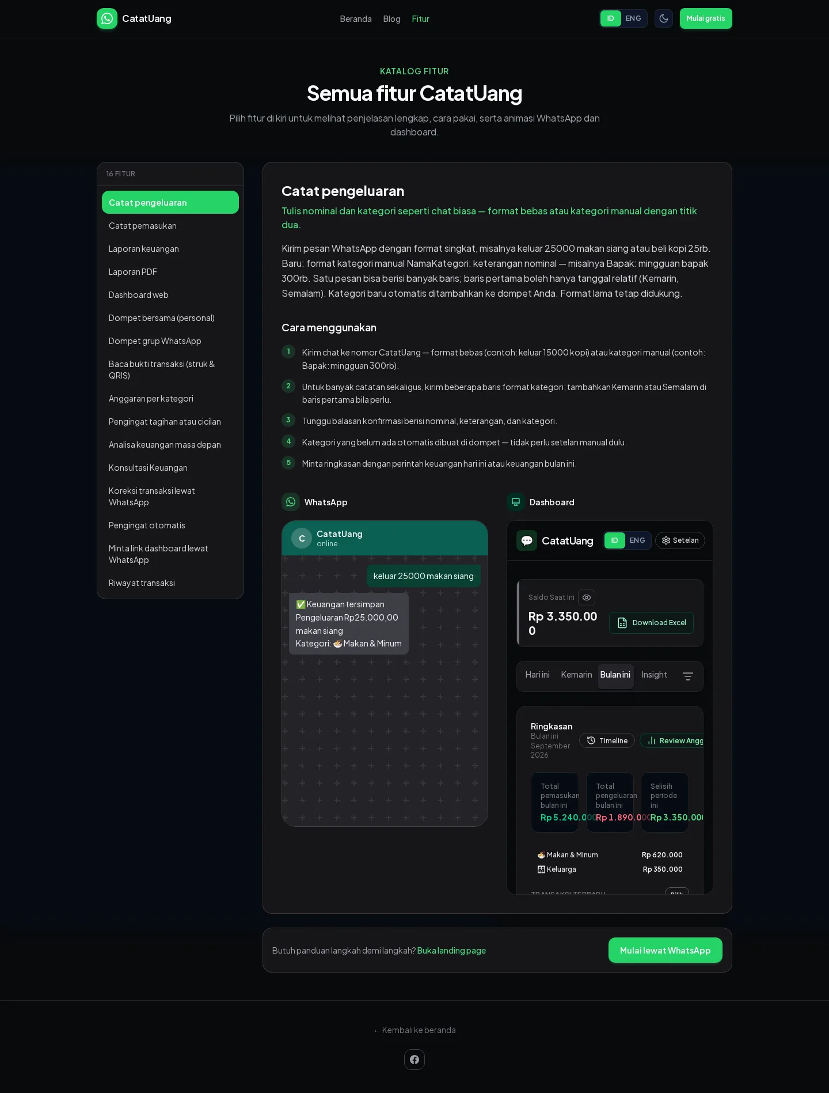Click Mulai lewat WhatsApp button

pyautogui.click(x=666, y=950)
